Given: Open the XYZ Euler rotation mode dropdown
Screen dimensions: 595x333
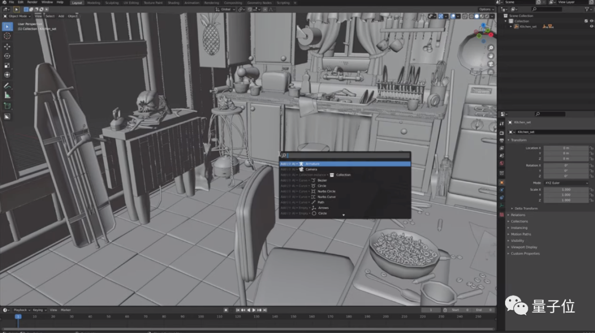Looking at the screenshot, I should [566, 183].
